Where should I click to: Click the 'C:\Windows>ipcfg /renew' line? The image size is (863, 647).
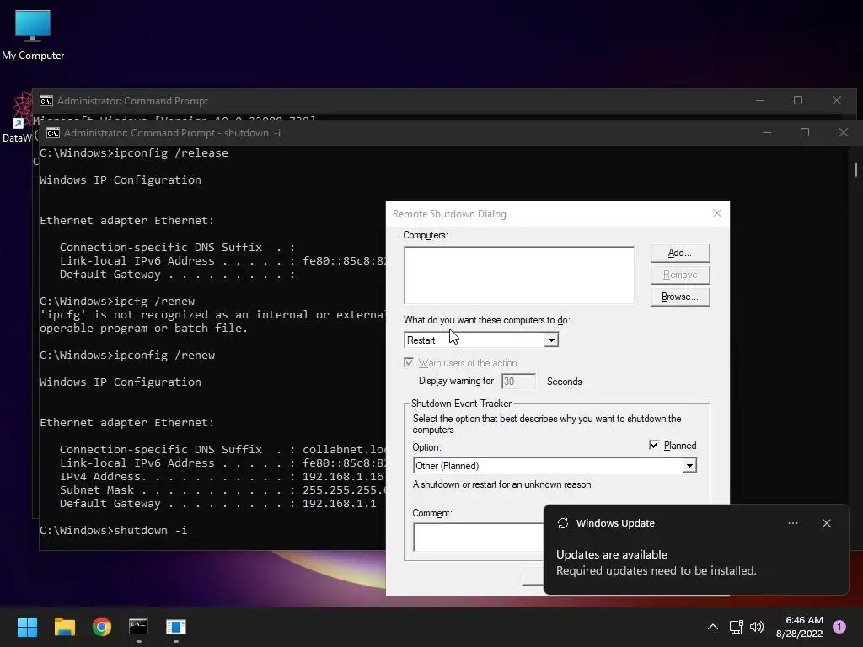117,302
